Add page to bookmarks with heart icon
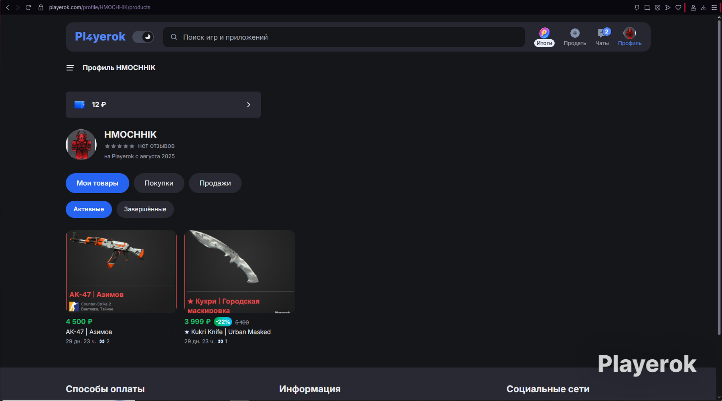Screen dimensions: 722x401 click(x=678, y=7)
